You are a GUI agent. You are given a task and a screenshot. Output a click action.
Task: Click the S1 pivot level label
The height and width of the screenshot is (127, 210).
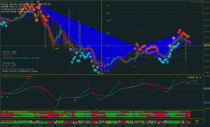coord(108,71)
